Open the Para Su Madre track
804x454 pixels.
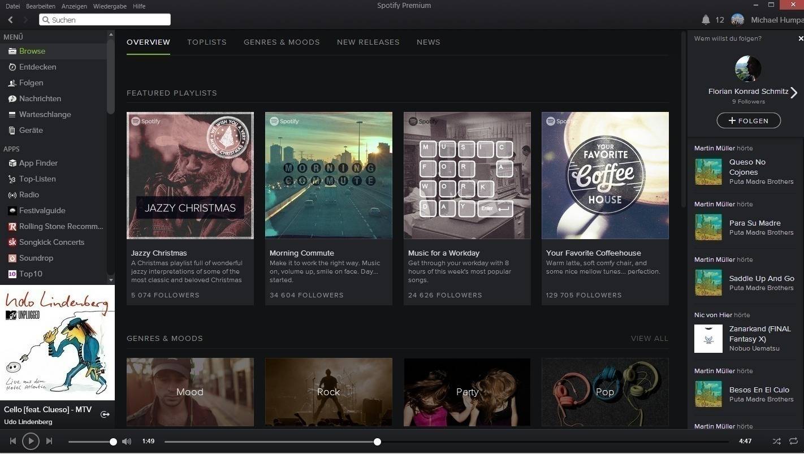click(755, 223)
